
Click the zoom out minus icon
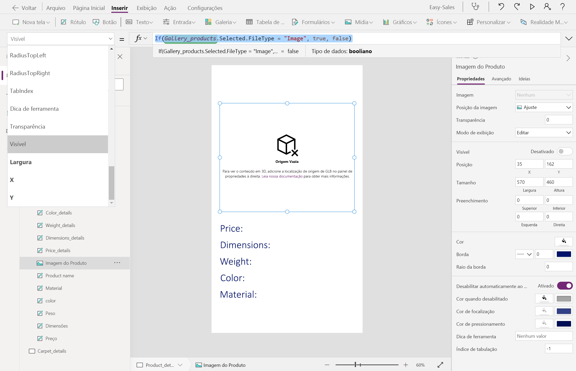tap(327, 365)
